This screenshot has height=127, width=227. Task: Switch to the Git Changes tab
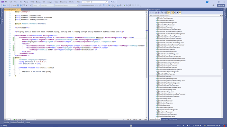click(x=173, y=119)
